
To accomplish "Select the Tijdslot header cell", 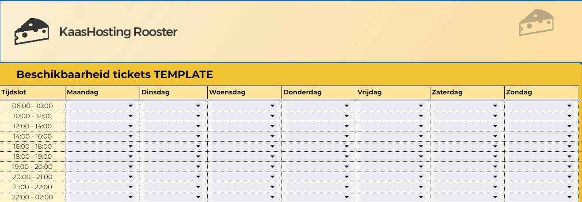I will point(32,93).
